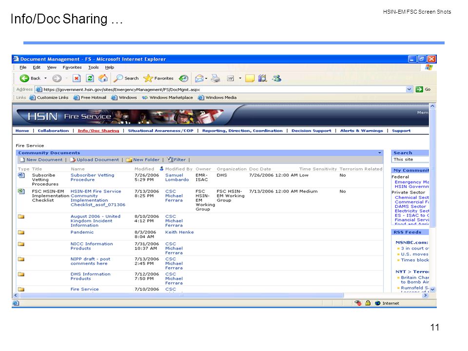
Task: Click the pop-up blocker icon in the status bar
Action: point(358,303)
